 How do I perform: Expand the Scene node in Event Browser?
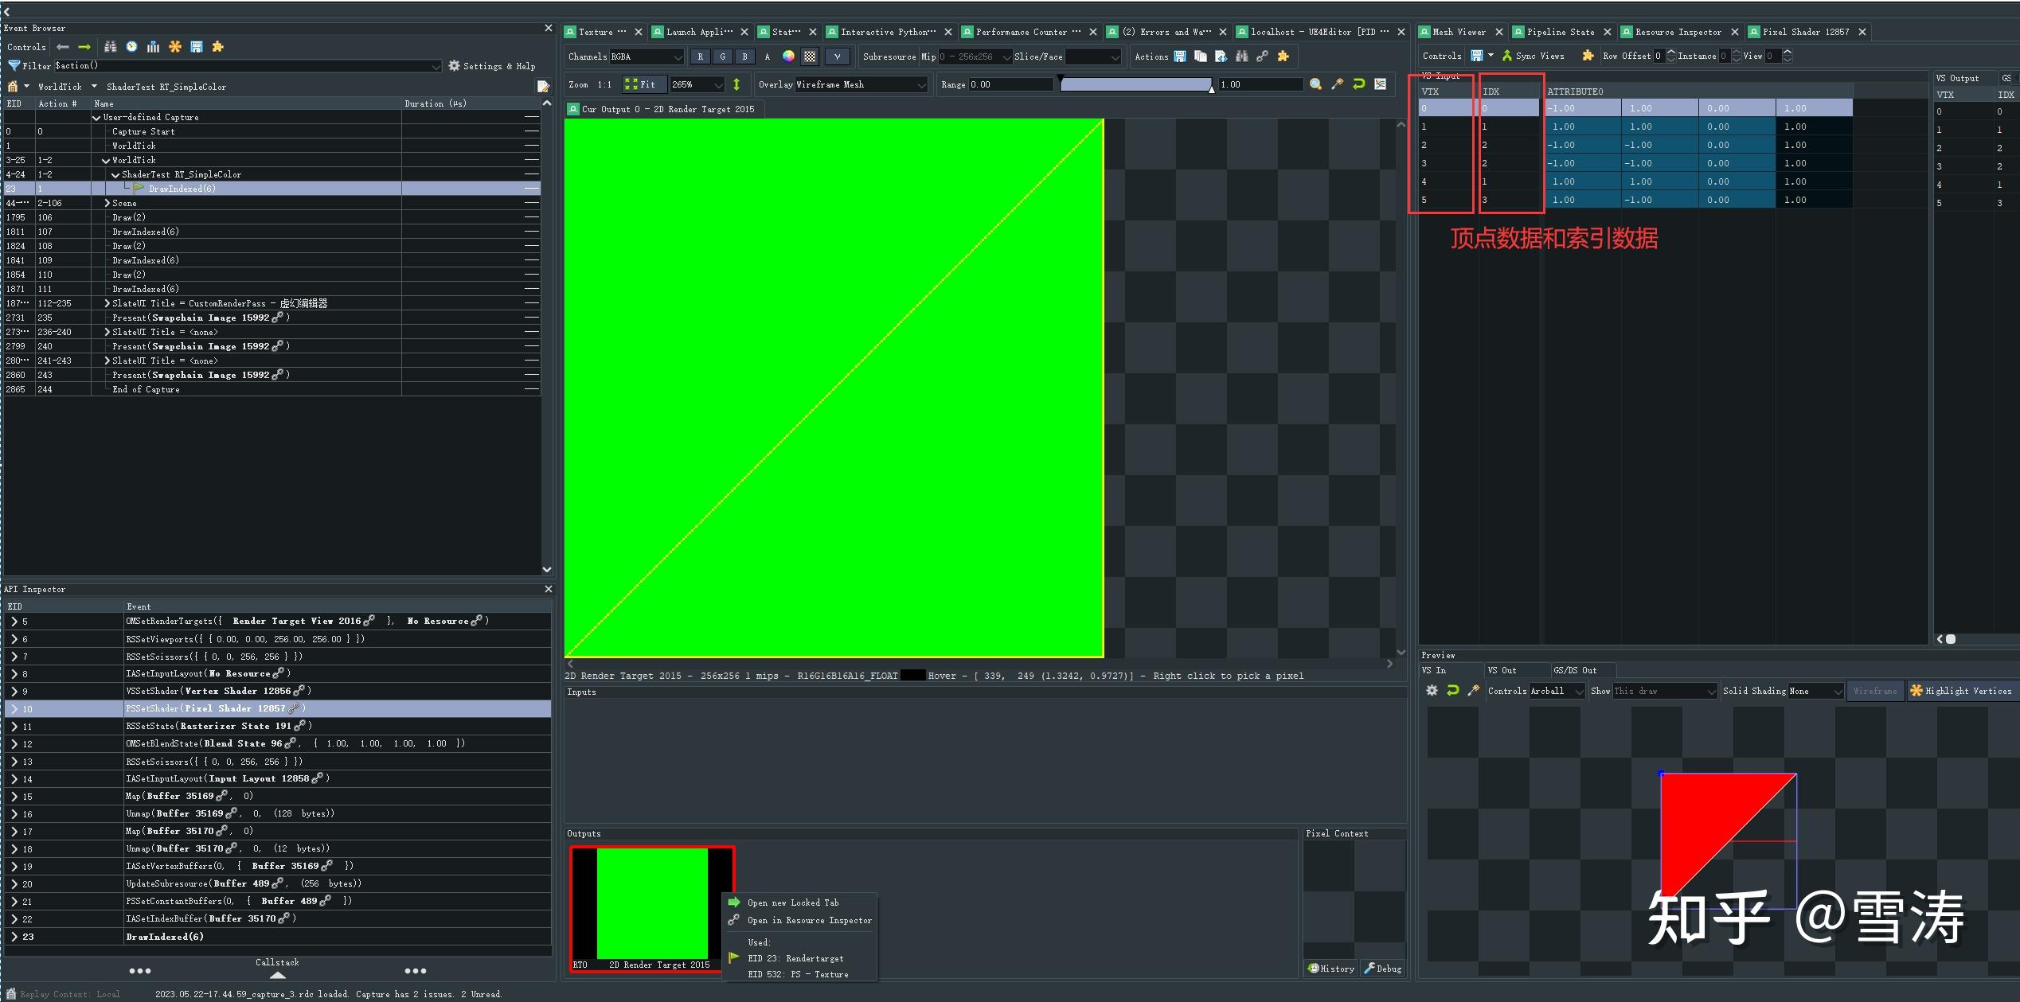pos(107,202)
